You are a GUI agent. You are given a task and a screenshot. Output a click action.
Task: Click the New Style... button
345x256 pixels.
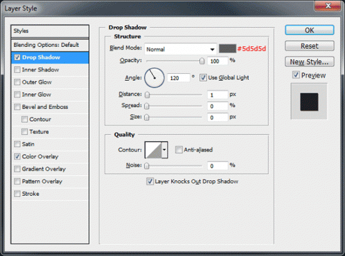309,62
